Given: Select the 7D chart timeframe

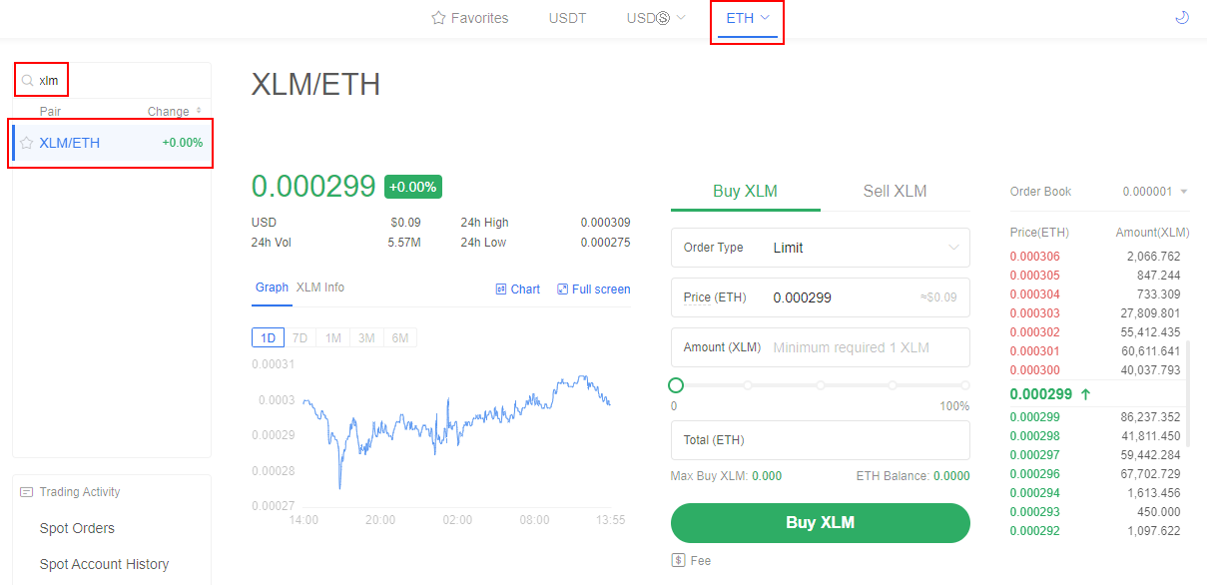Looking at the screenshot, I should pos(300,337).
